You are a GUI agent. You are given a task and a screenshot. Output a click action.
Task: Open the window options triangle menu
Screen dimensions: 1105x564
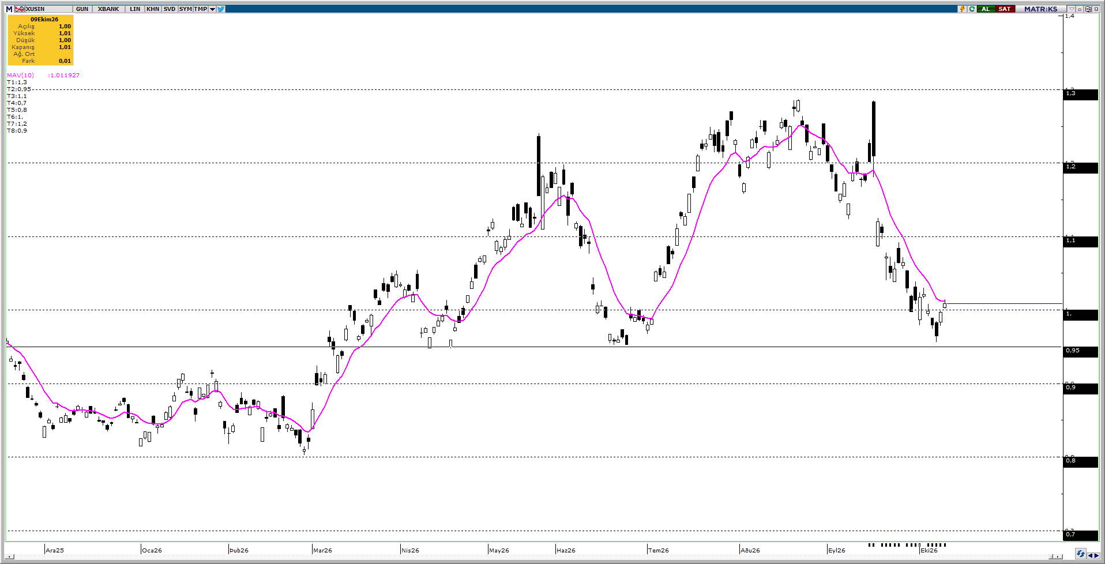coord(1072,9)
